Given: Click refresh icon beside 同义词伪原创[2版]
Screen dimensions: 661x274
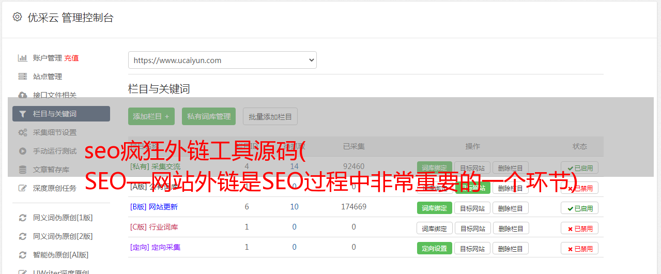Looking at the screenshot, I should 22,236.
